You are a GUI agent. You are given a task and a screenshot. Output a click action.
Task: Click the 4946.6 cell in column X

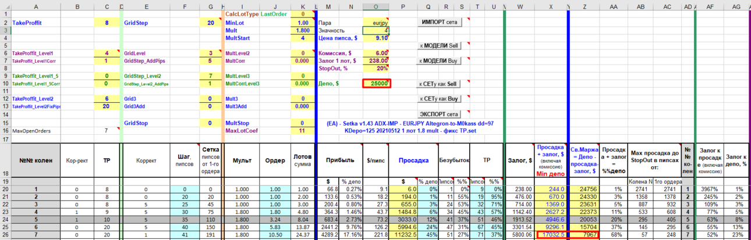(x=550, y=220)
